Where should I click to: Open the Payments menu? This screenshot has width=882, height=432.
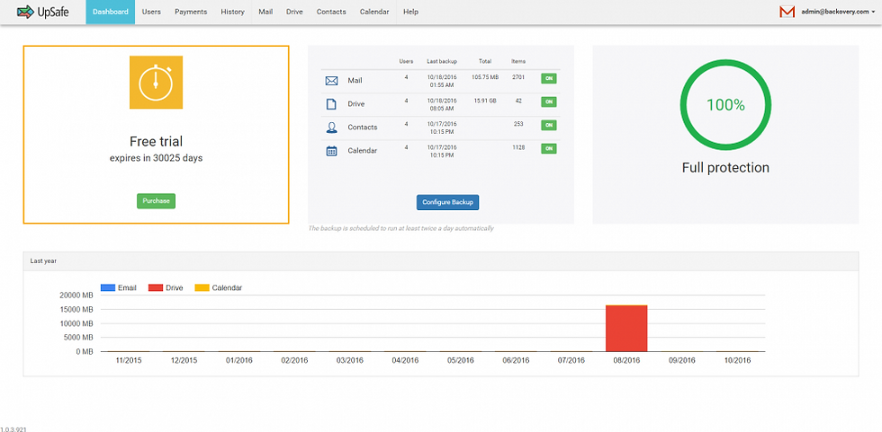coord(191,12)
